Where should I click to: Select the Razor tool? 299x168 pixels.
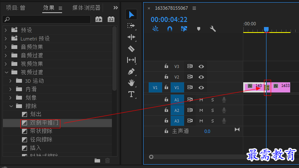[131, 49]
